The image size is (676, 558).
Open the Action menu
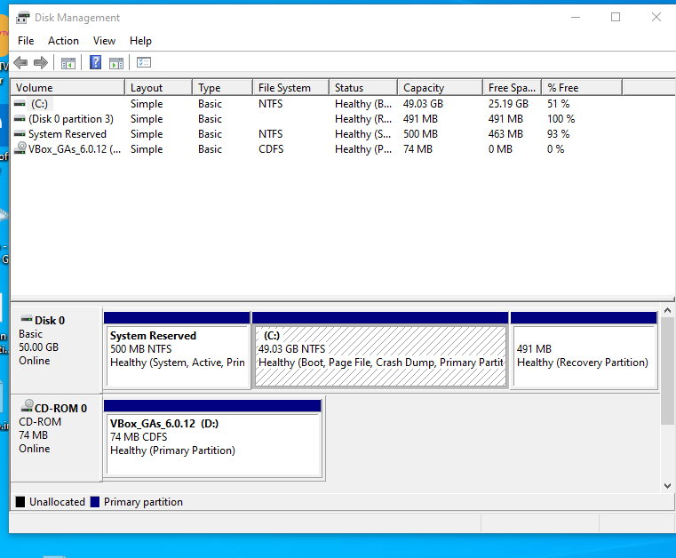tap(63, 41)
